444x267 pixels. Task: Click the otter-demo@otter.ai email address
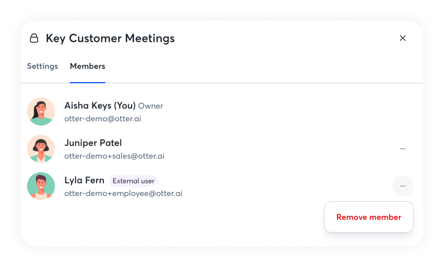pyautogui.click(x=102, y=119)
